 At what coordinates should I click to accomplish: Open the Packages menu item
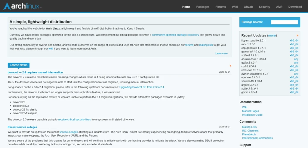coord(203,7)
